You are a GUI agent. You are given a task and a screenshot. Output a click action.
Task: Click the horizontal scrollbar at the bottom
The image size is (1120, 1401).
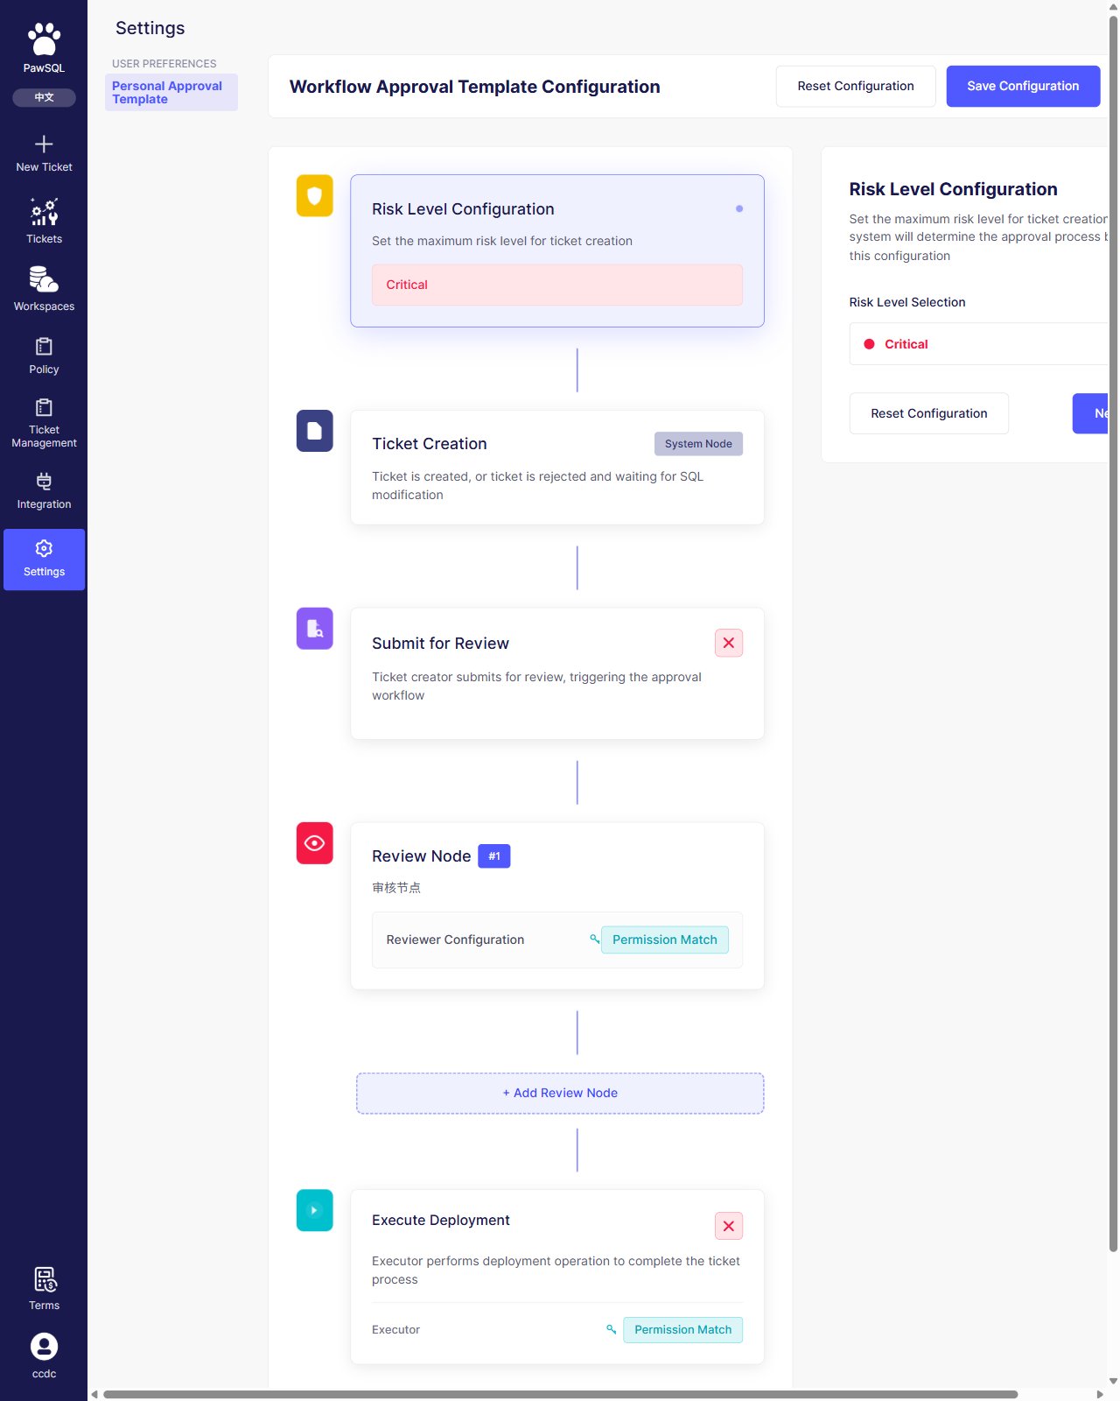point(560,1394)
